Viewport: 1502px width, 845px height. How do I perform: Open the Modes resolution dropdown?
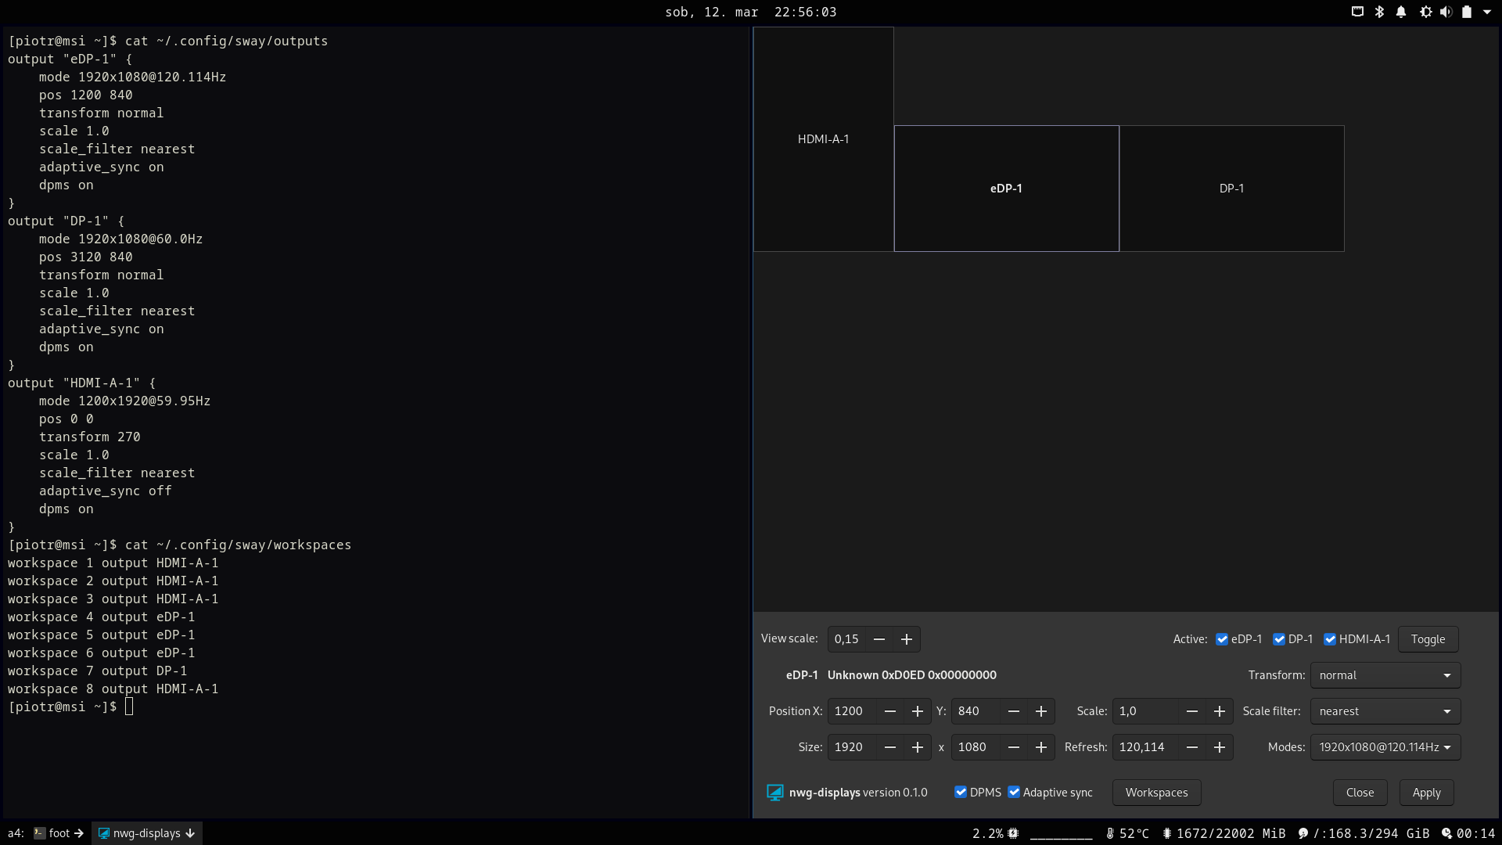(x=1385, y=747)
